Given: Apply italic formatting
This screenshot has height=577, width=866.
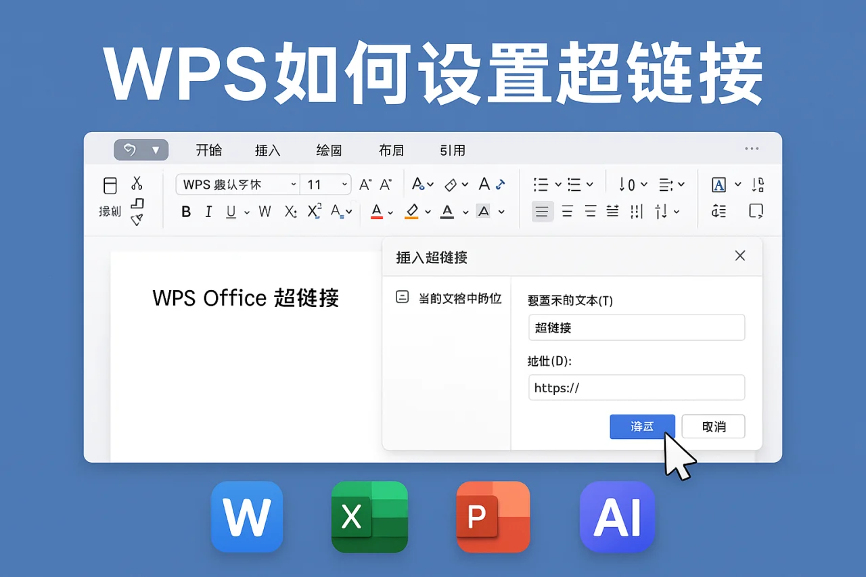Looking at the screenshot, I should [208, 211].
